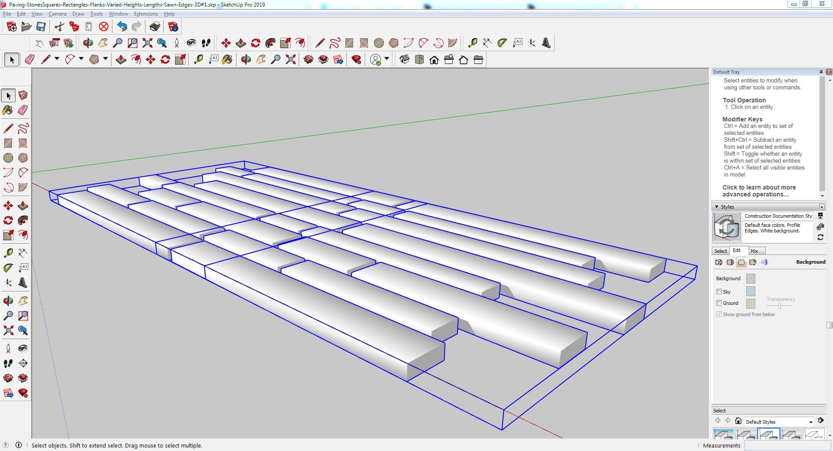Switch to the Mix tab

754,251
